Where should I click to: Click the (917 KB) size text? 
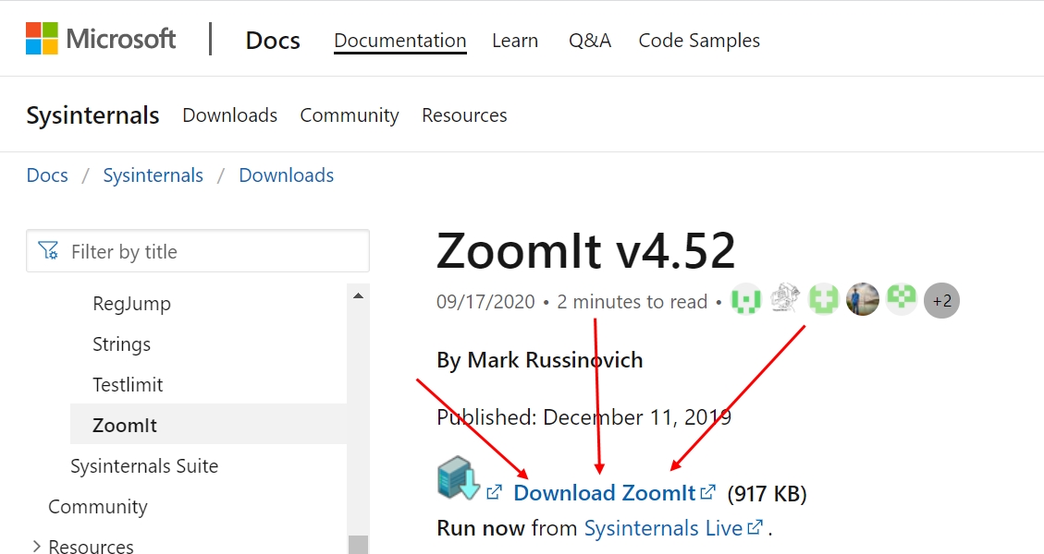767,494
